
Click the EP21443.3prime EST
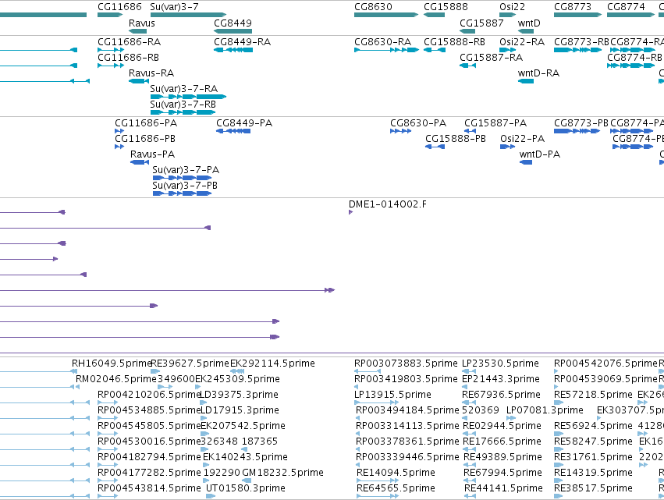tap(464, 387)
